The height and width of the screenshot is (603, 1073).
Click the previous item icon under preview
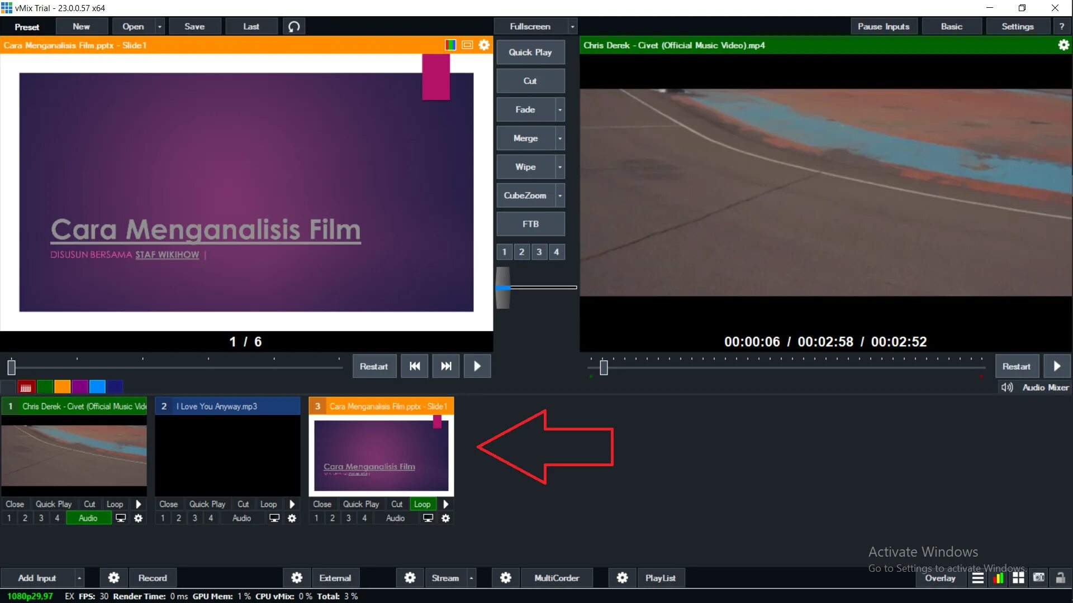coord(415,366)
